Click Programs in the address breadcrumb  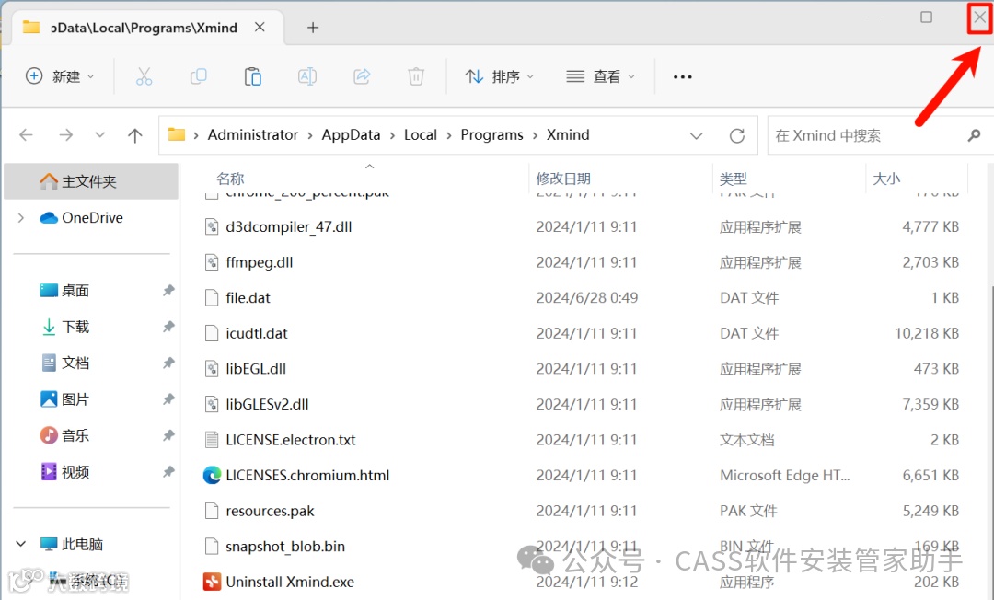pyautogui.click(x=491, y=135)
